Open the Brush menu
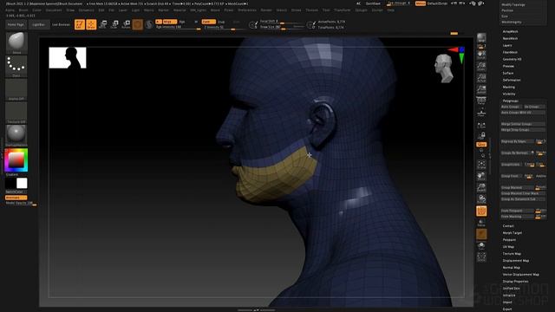Image resolution: width=555 pixels, height=312 pixels. 23,10
